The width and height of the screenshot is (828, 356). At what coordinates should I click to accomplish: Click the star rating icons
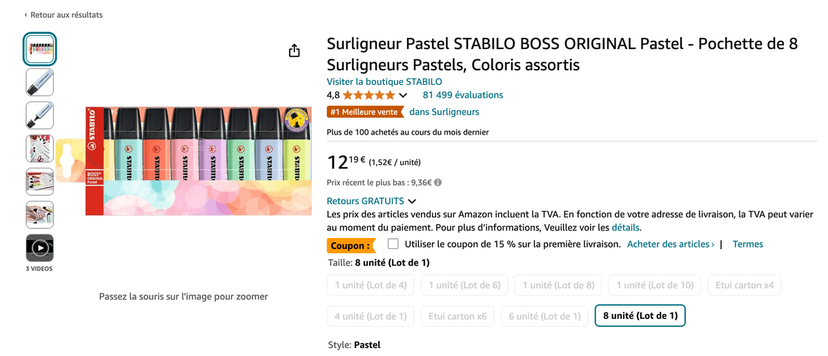pos(368,95)
